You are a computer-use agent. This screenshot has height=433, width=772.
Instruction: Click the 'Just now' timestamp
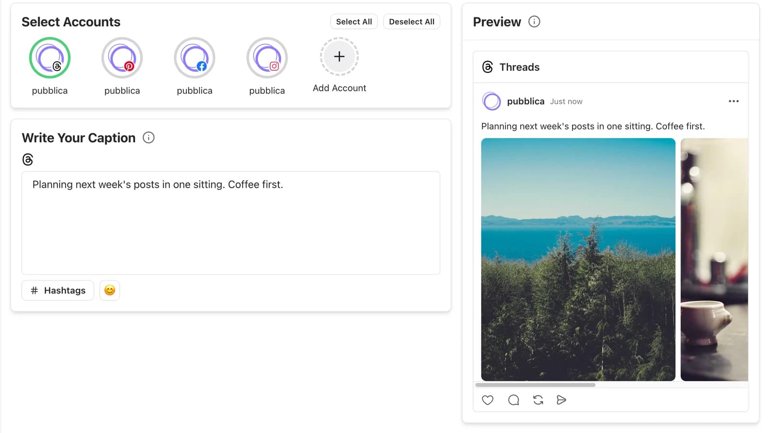coord(566,102)
